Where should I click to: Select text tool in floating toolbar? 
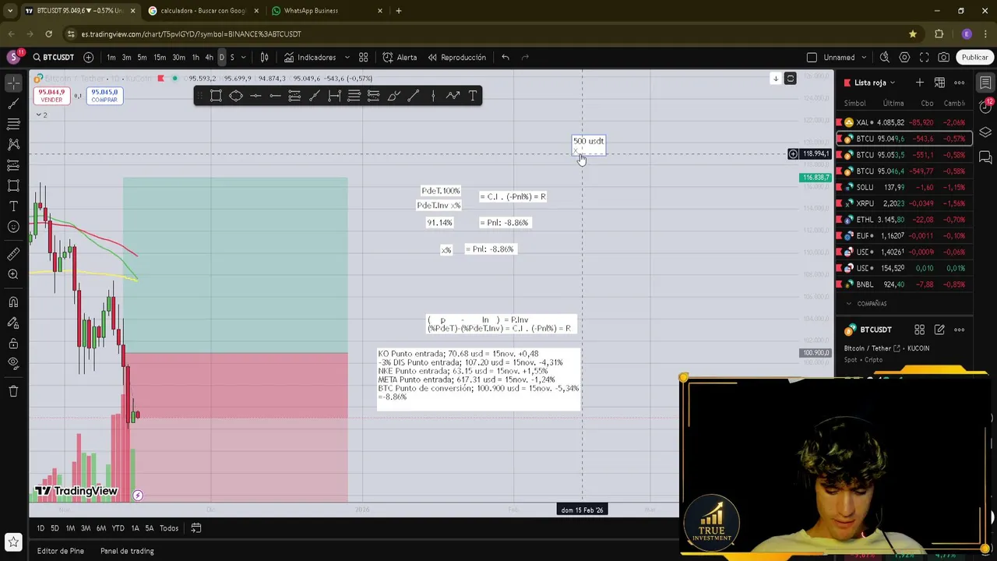tap(473, 96)
